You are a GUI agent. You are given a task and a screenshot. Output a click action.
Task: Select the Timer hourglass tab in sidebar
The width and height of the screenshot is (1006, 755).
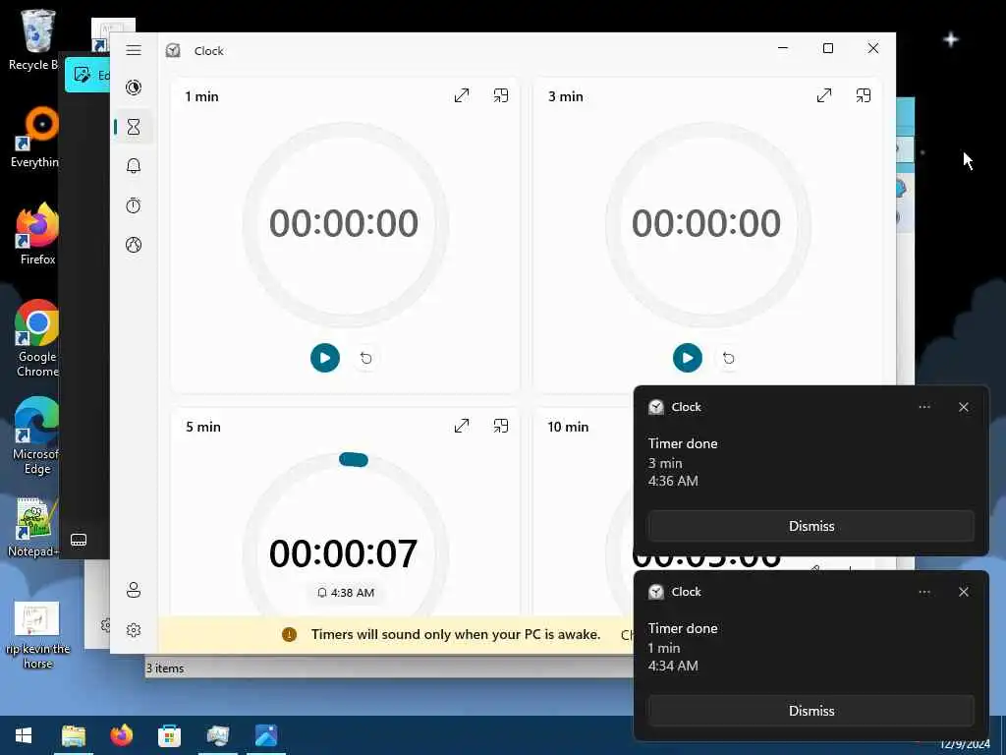coord(134,127)
